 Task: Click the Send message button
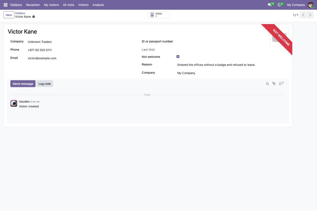click(x=23, y=84)
